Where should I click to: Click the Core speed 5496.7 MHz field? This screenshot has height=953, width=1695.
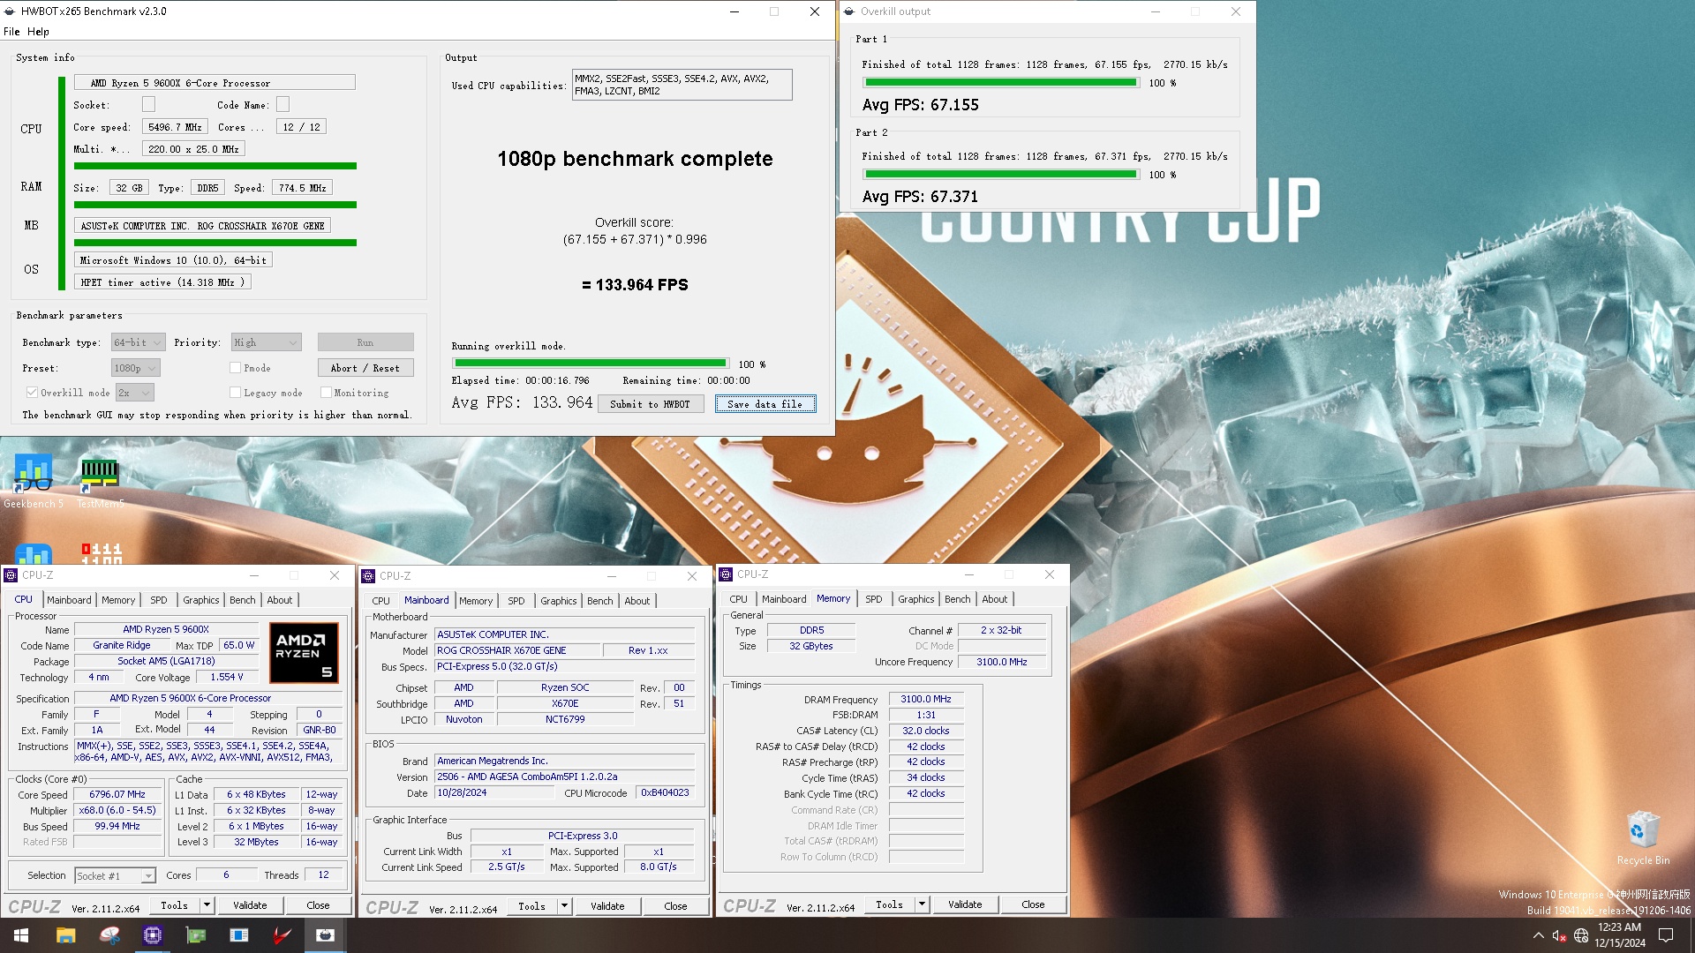[x=175, y=127]
